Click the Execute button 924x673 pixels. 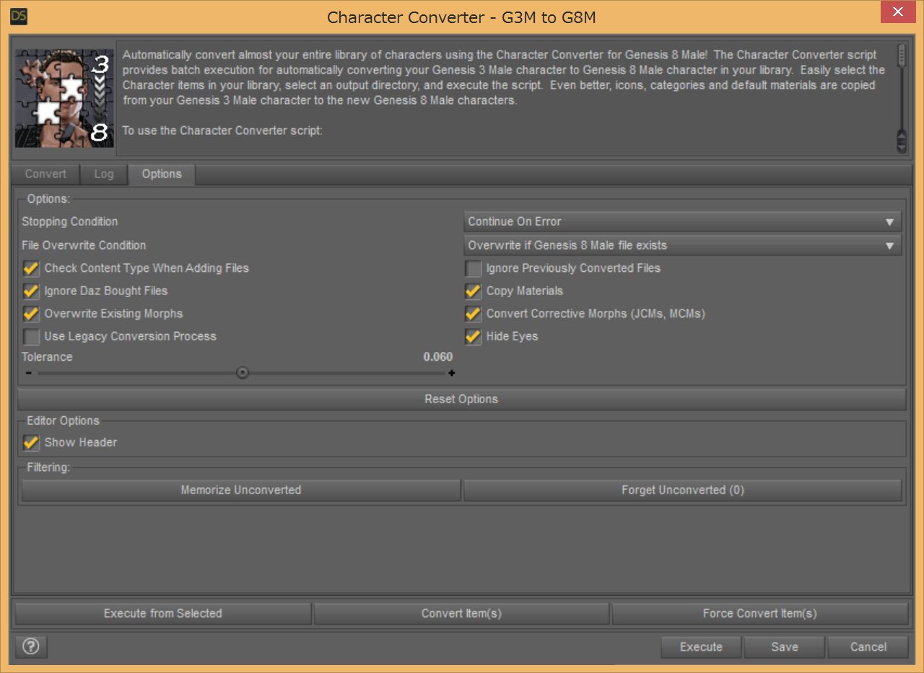[701, 647]
